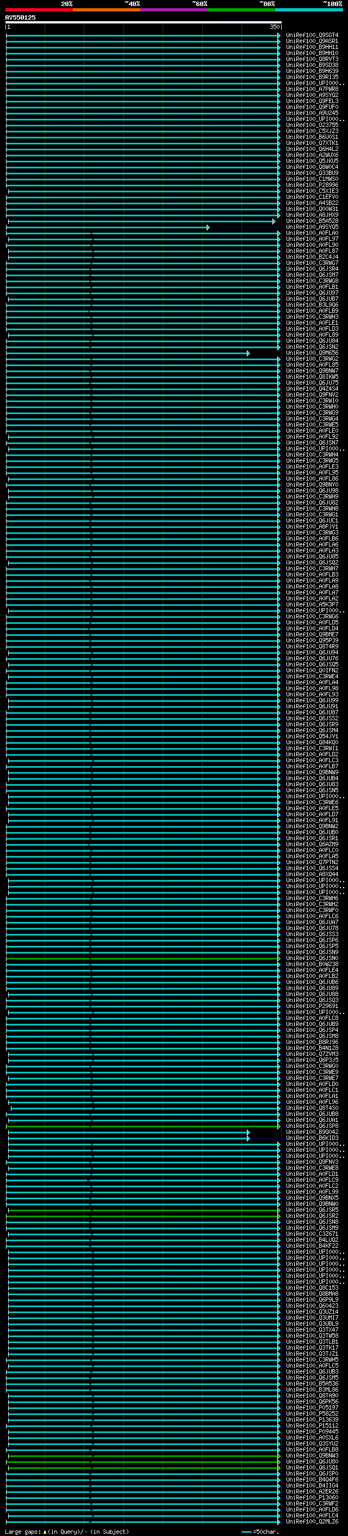Image resolution: width=348 pixels, height=1536 pixels.
Task: Open hit UniRef100_Q8RVT3
Action: pos(312,59)
